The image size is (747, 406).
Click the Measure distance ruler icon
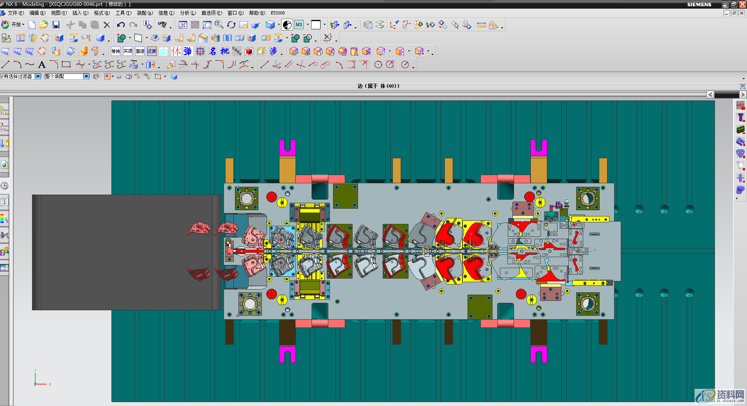pos(481,25)
